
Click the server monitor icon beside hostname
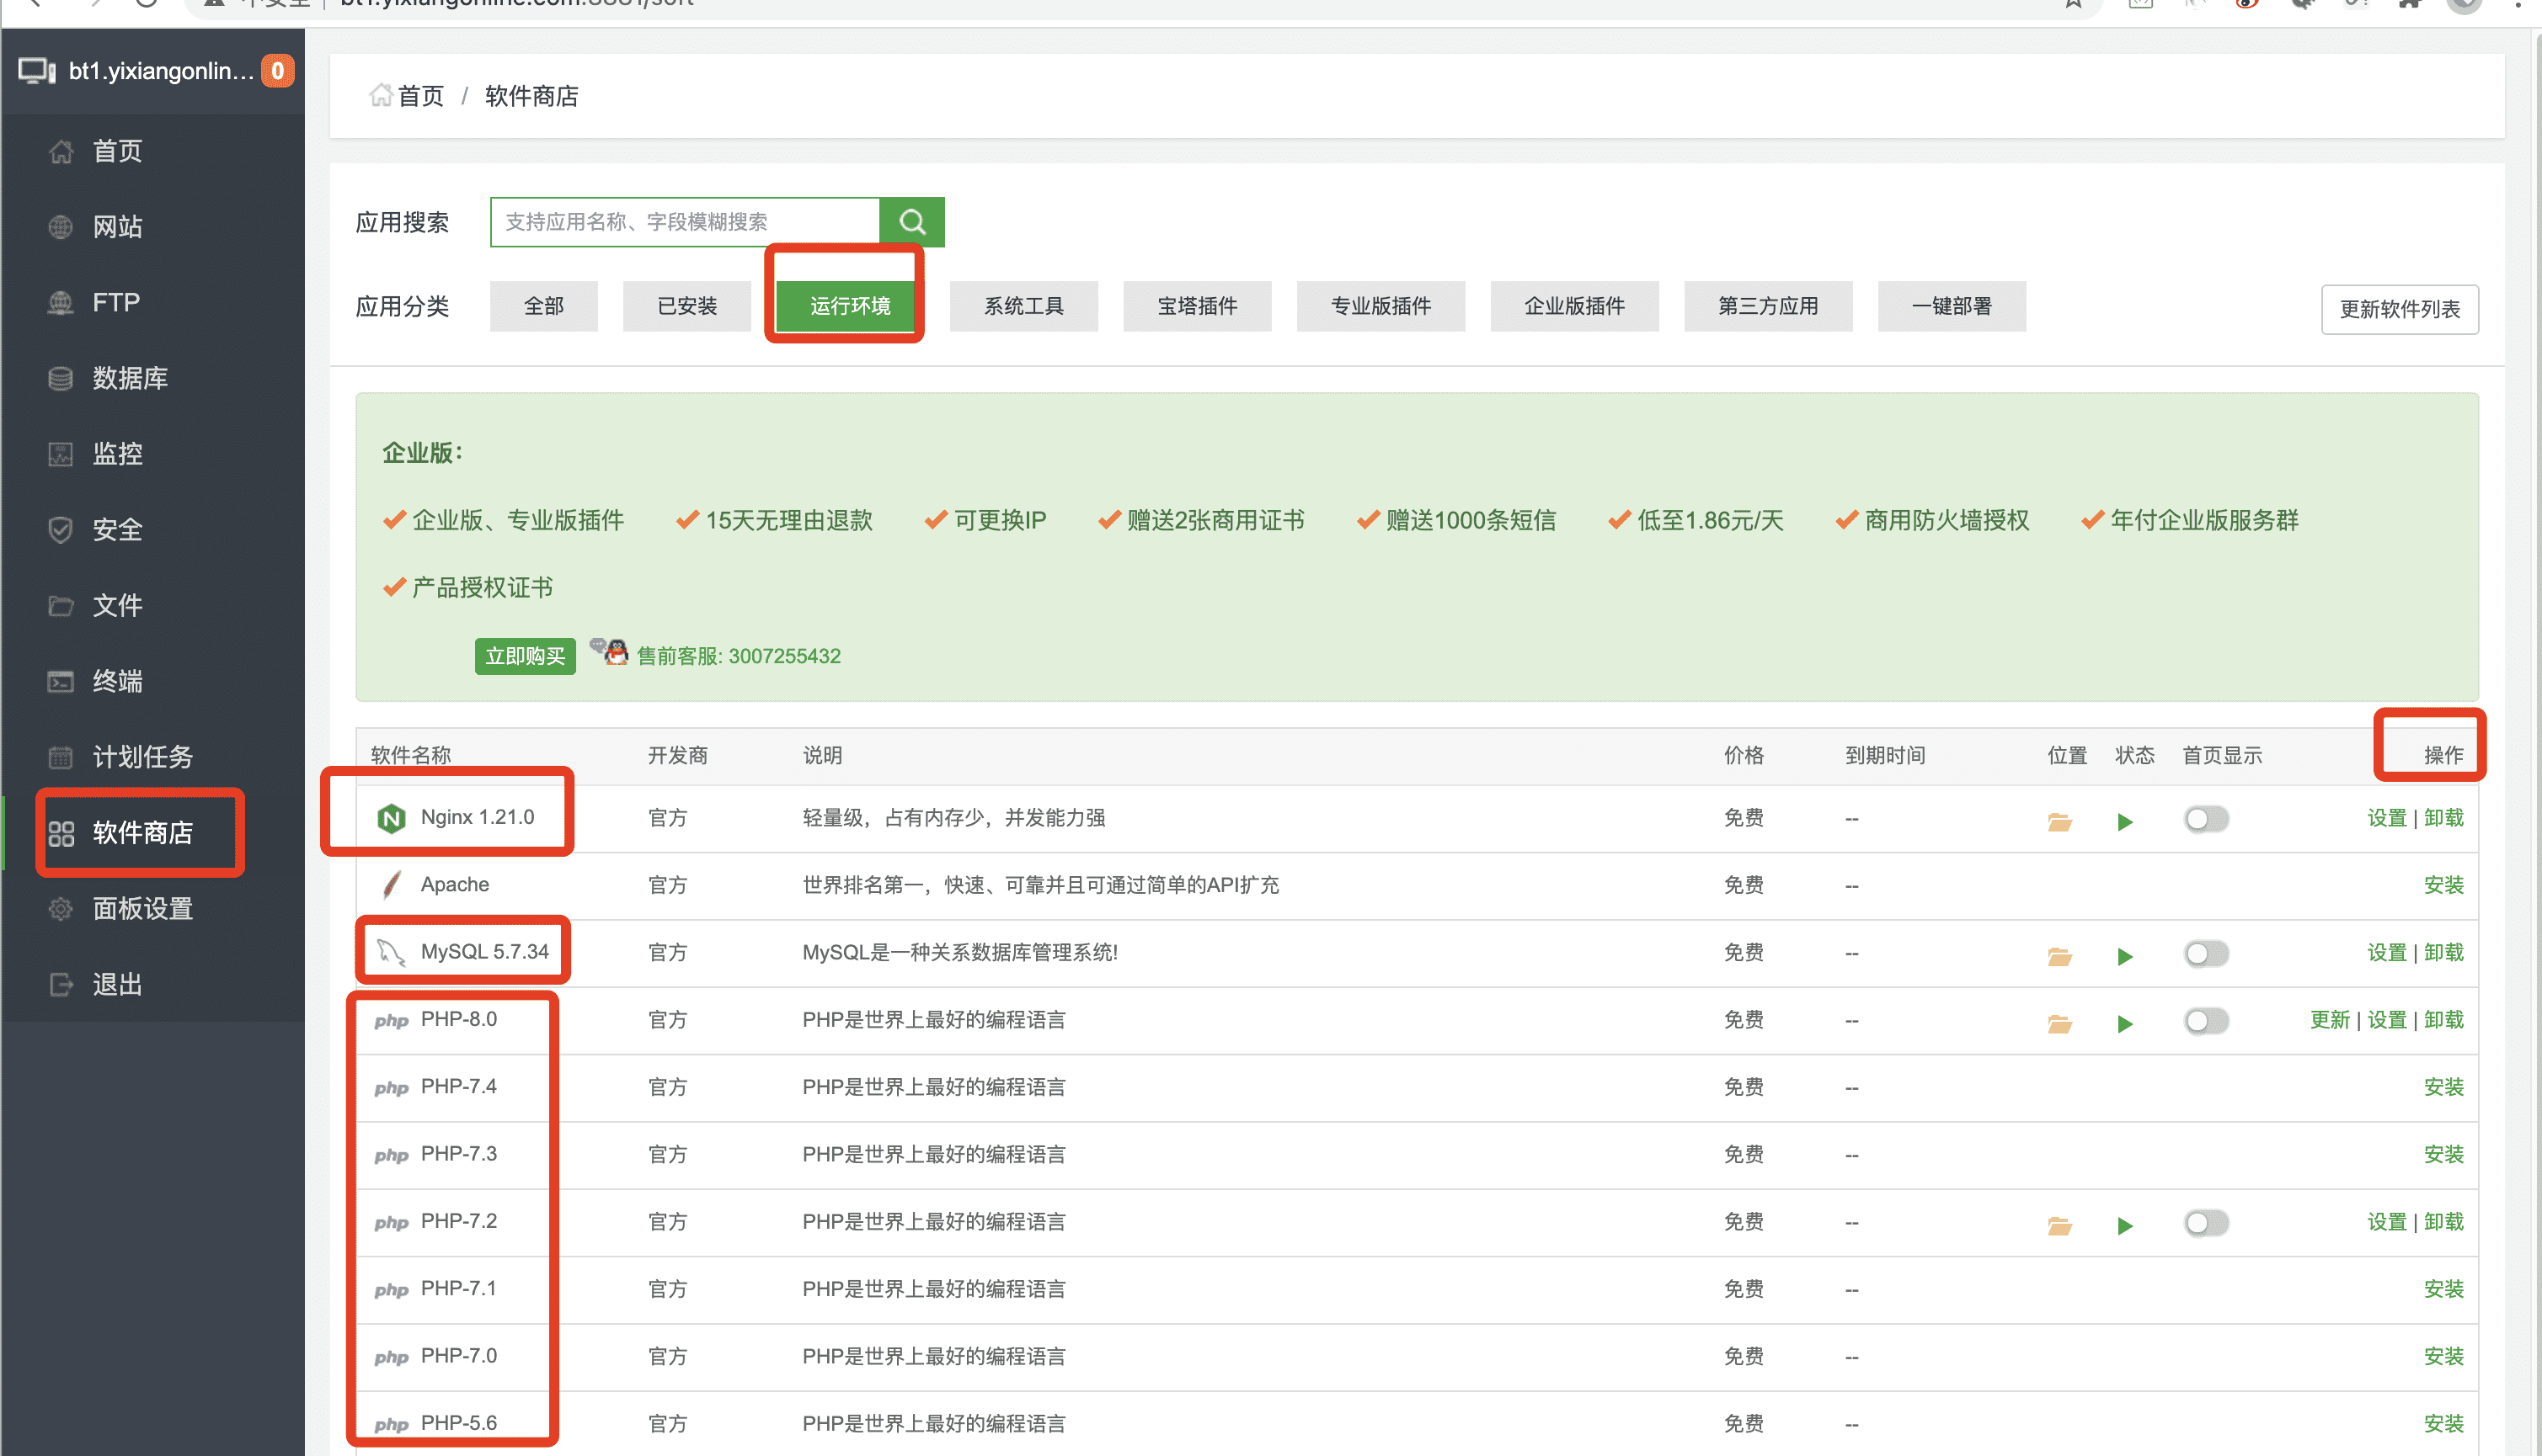[37, 71]
